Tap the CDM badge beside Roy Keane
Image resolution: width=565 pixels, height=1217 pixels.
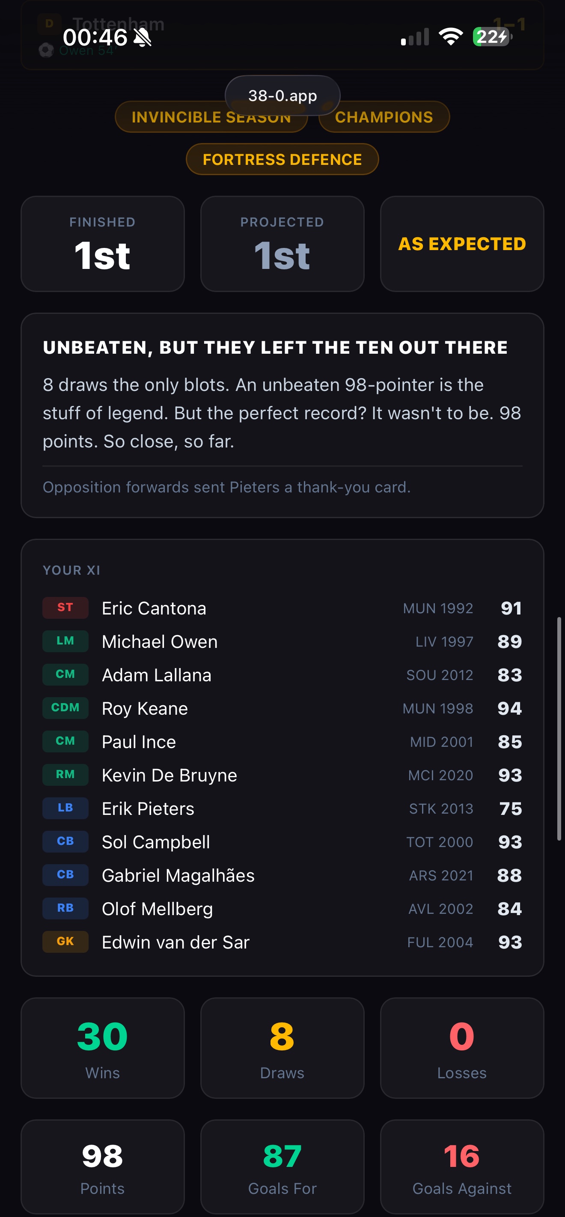(x=65, y=708)
